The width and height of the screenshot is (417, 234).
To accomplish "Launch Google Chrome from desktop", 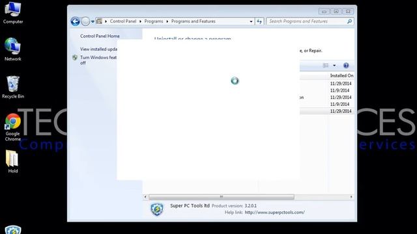I will point(13,127).
